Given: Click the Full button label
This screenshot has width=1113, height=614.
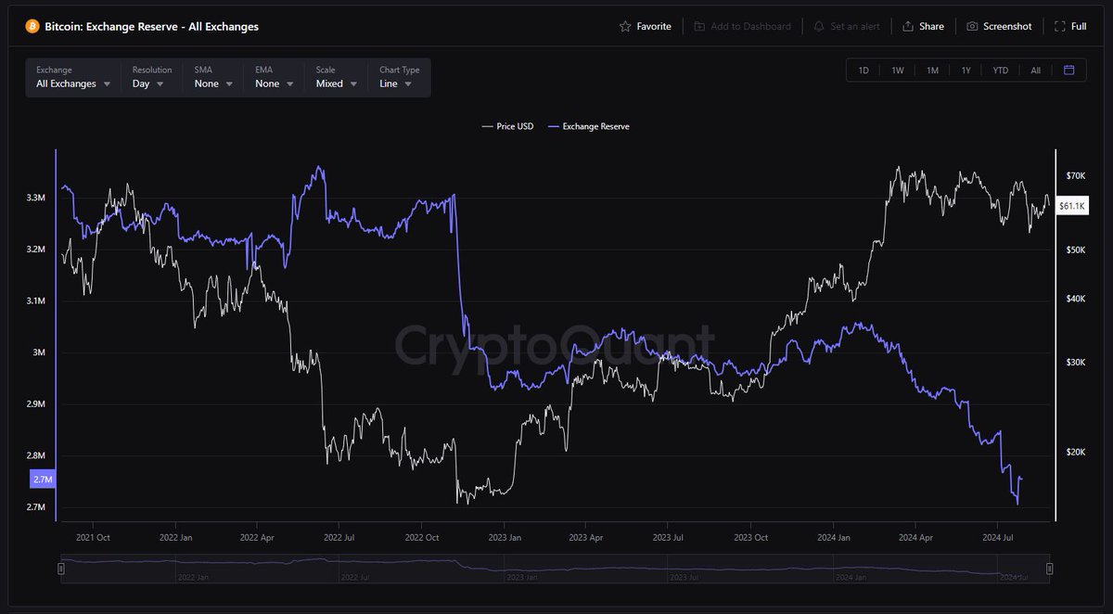Looking at the screenshot, I should [x=1079, y=27].
